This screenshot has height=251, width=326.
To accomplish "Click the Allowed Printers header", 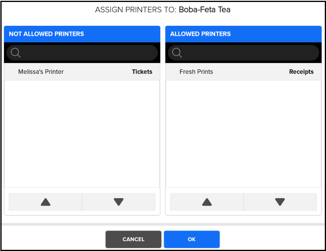I will coord(200,34).
